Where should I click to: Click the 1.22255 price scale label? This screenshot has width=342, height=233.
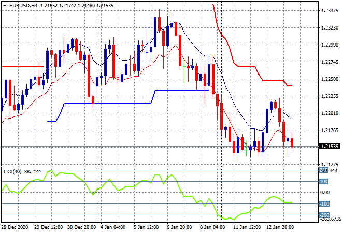[330, 96]
